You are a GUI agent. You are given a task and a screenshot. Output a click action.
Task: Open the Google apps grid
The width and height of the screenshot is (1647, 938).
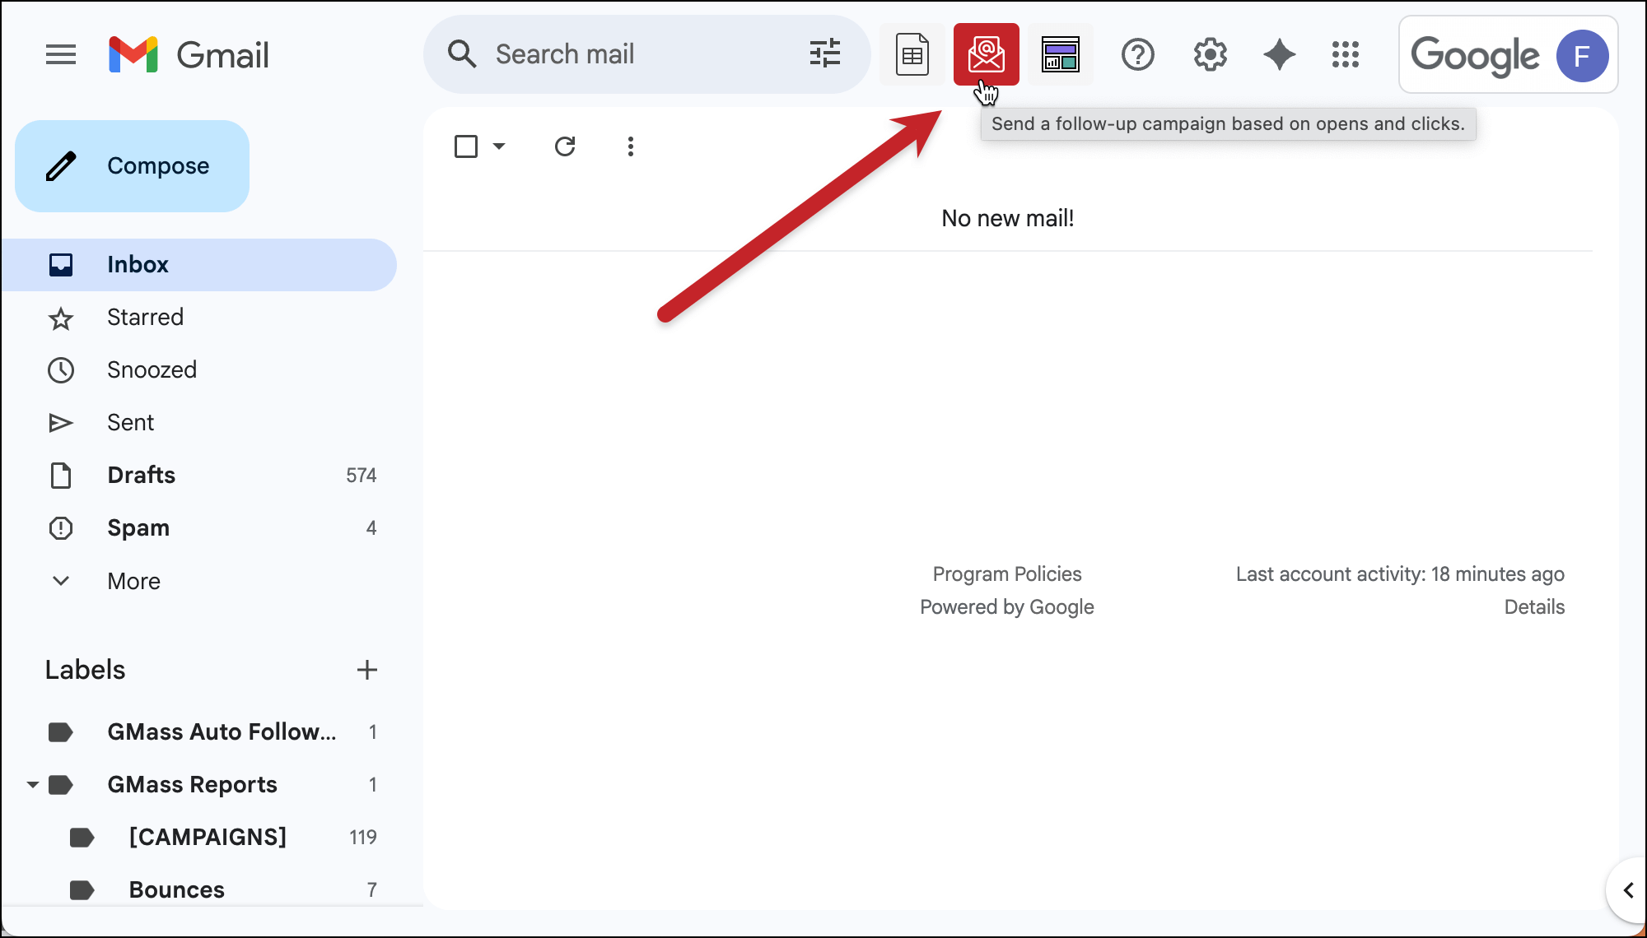click(x=1345, y=55)
